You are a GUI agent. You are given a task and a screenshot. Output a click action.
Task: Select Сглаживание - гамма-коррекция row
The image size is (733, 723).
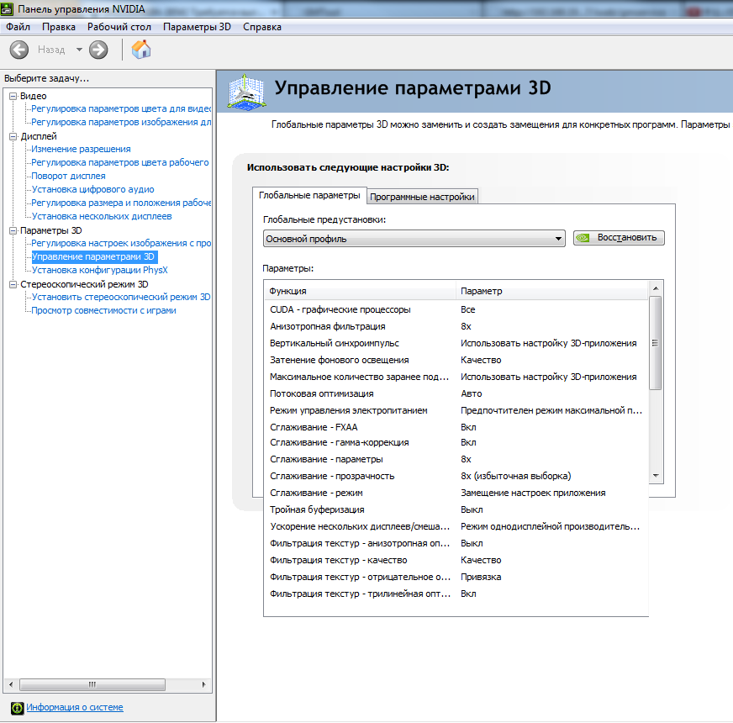pyautogui.click(x=456, y=442)
